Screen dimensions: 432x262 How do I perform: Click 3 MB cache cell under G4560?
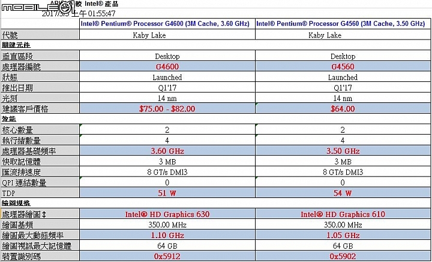[x=343, y=162]
